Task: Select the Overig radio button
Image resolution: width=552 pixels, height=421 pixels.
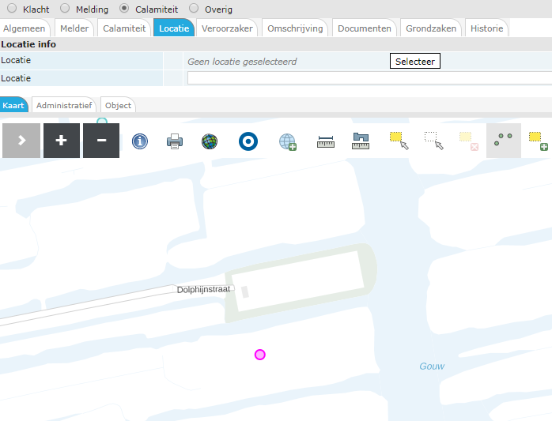Action: (195, 8)
